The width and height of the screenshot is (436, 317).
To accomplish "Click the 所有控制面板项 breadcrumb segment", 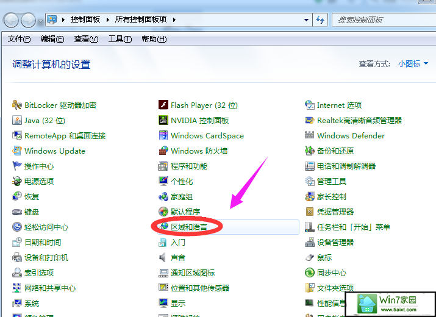I will tap(141, 20).
